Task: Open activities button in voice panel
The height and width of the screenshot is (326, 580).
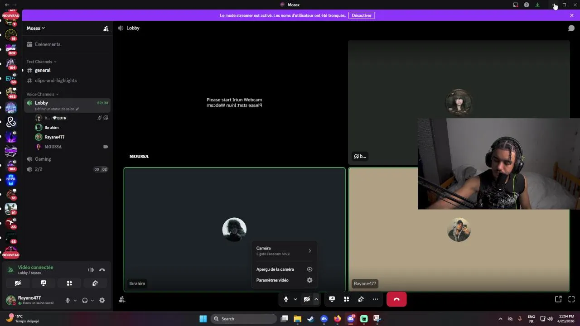Action: (69, 283)
